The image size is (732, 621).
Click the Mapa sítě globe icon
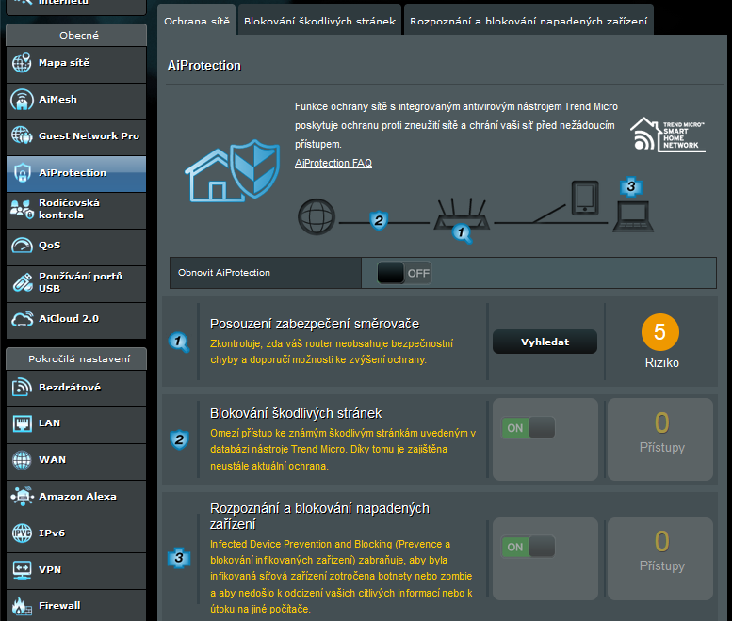[22, 63]
